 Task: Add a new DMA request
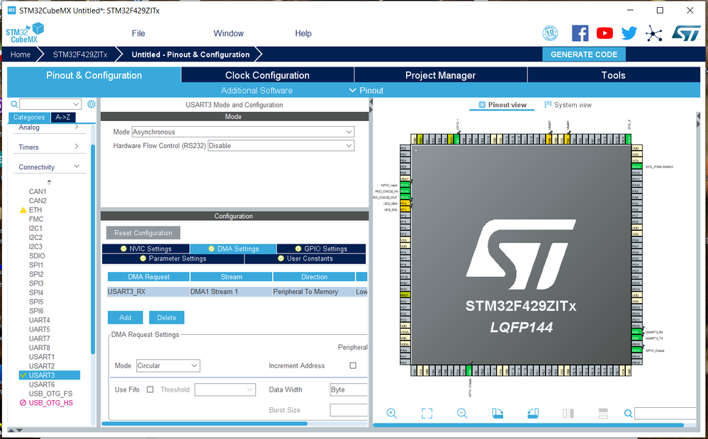tap(125, 318)
